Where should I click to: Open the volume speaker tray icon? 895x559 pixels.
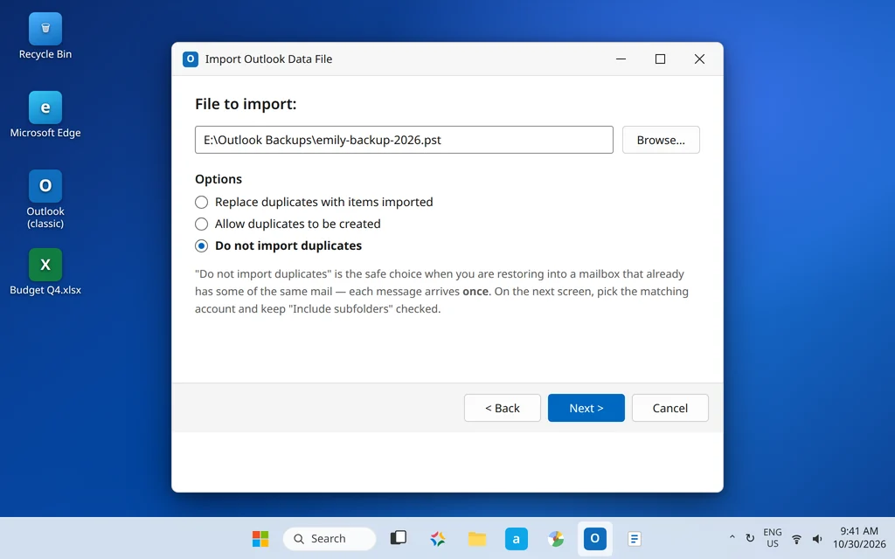(817, 538)
